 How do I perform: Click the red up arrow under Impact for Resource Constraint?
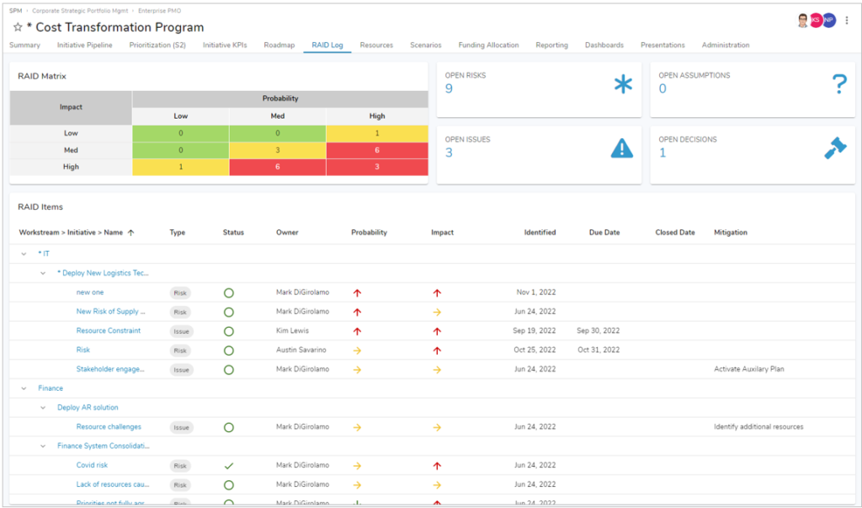click(x=437, y=330)
